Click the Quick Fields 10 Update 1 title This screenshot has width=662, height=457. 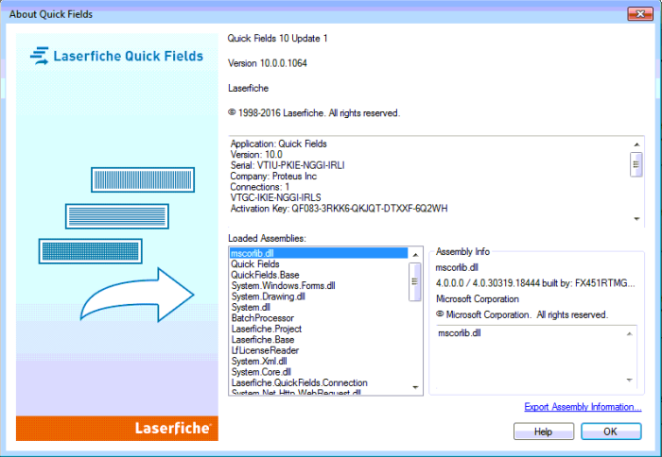[277, 39]
